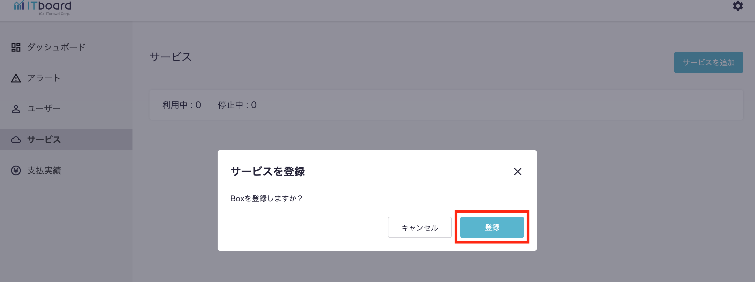Go to the アラート menu item
The width and height of the screenshot is (755, 282).
(44, 78)
